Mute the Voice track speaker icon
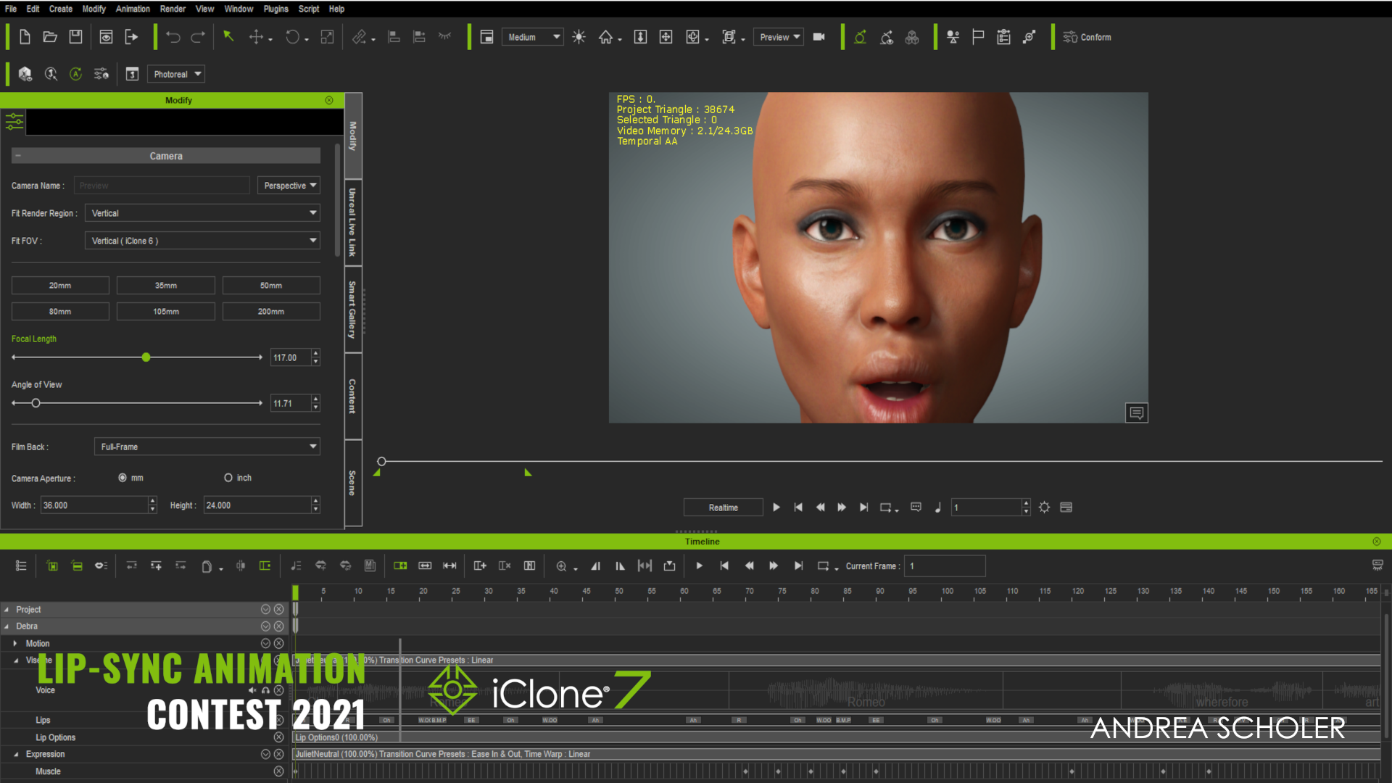The image size is (1392, 783). tap(252, 690)
